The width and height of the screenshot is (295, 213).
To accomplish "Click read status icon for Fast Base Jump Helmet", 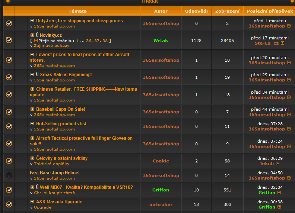I will 9,175.
